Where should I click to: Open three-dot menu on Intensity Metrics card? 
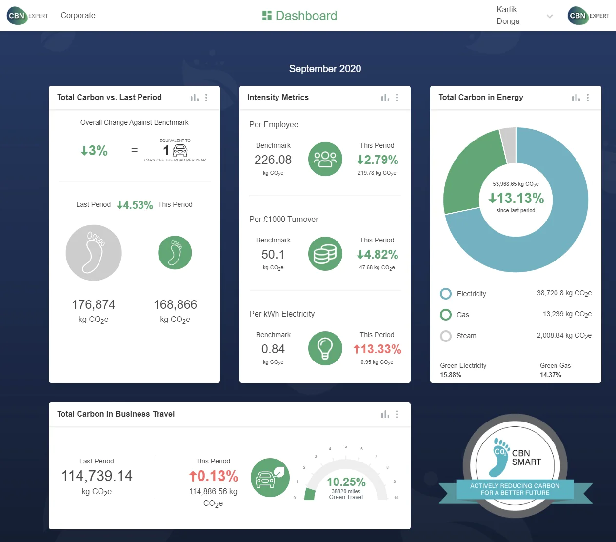click(397, 98)
